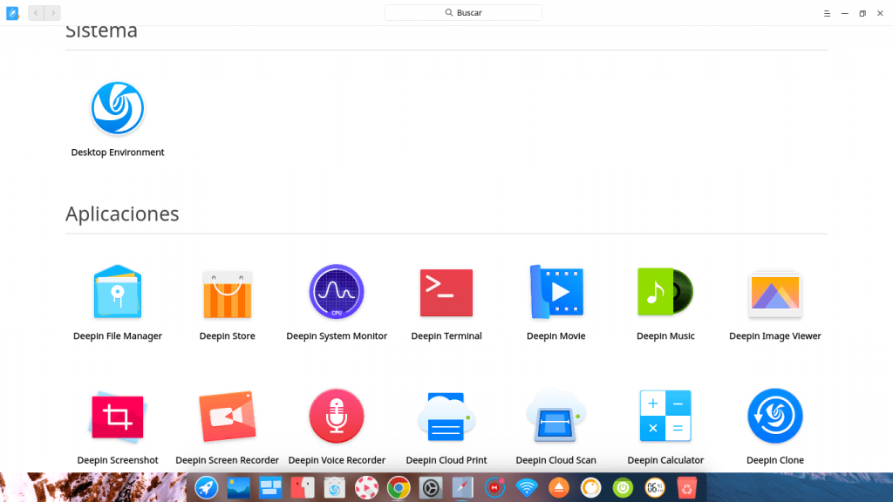Click the green power button in dock
893x502 pixels.
coord(623,488)
